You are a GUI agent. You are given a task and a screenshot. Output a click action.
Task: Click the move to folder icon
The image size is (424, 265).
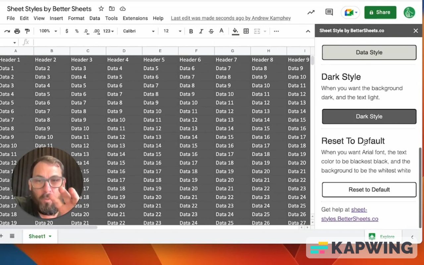(112, 9)
